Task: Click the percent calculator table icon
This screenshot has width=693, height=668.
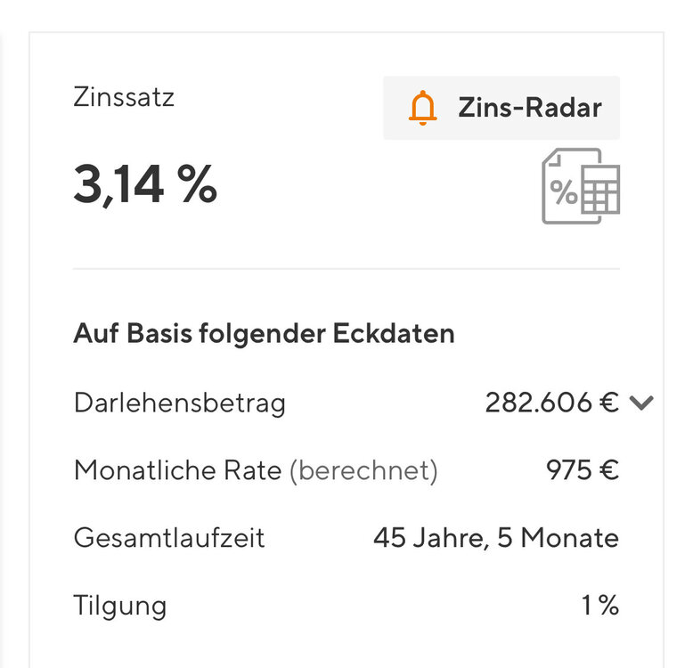Action: (581, 186)
